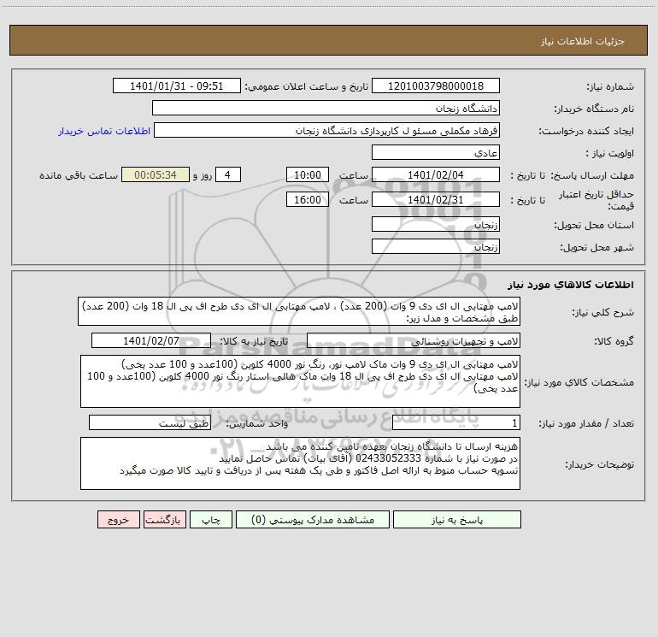Click the توضیحات خریدار notes text area
Image resolution: width=658 pixels, height=637 pixels.
300,463
